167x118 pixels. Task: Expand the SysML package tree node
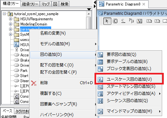pyautogui.click(x=10, y=34)
